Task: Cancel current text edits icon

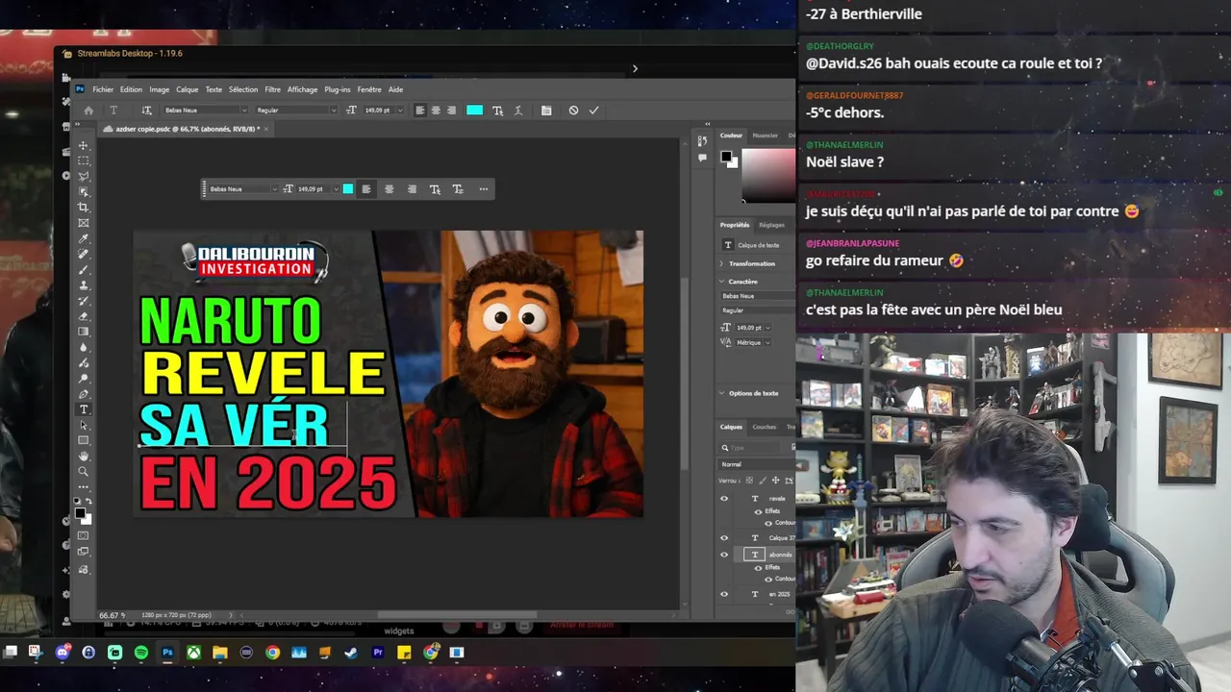Action: [573, 111]
